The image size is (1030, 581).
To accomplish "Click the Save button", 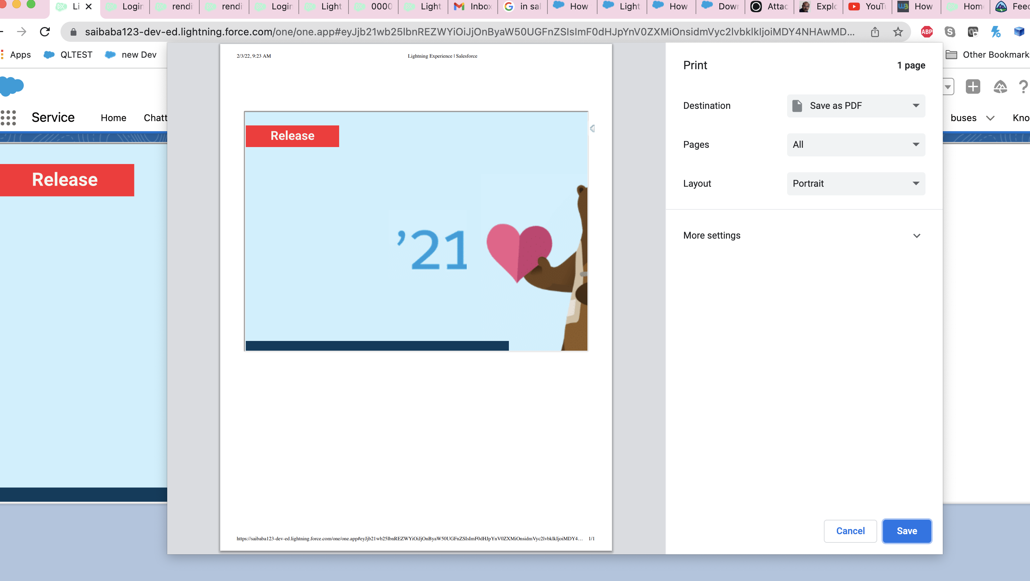I will click(906, 531).
